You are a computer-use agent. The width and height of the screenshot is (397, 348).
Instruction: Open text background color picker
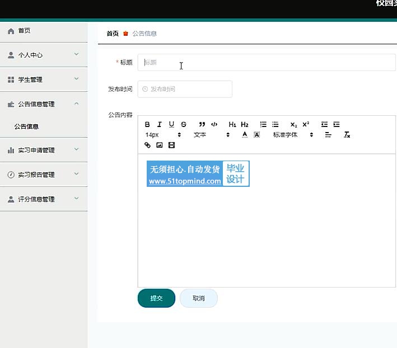[x=256, y=135]
